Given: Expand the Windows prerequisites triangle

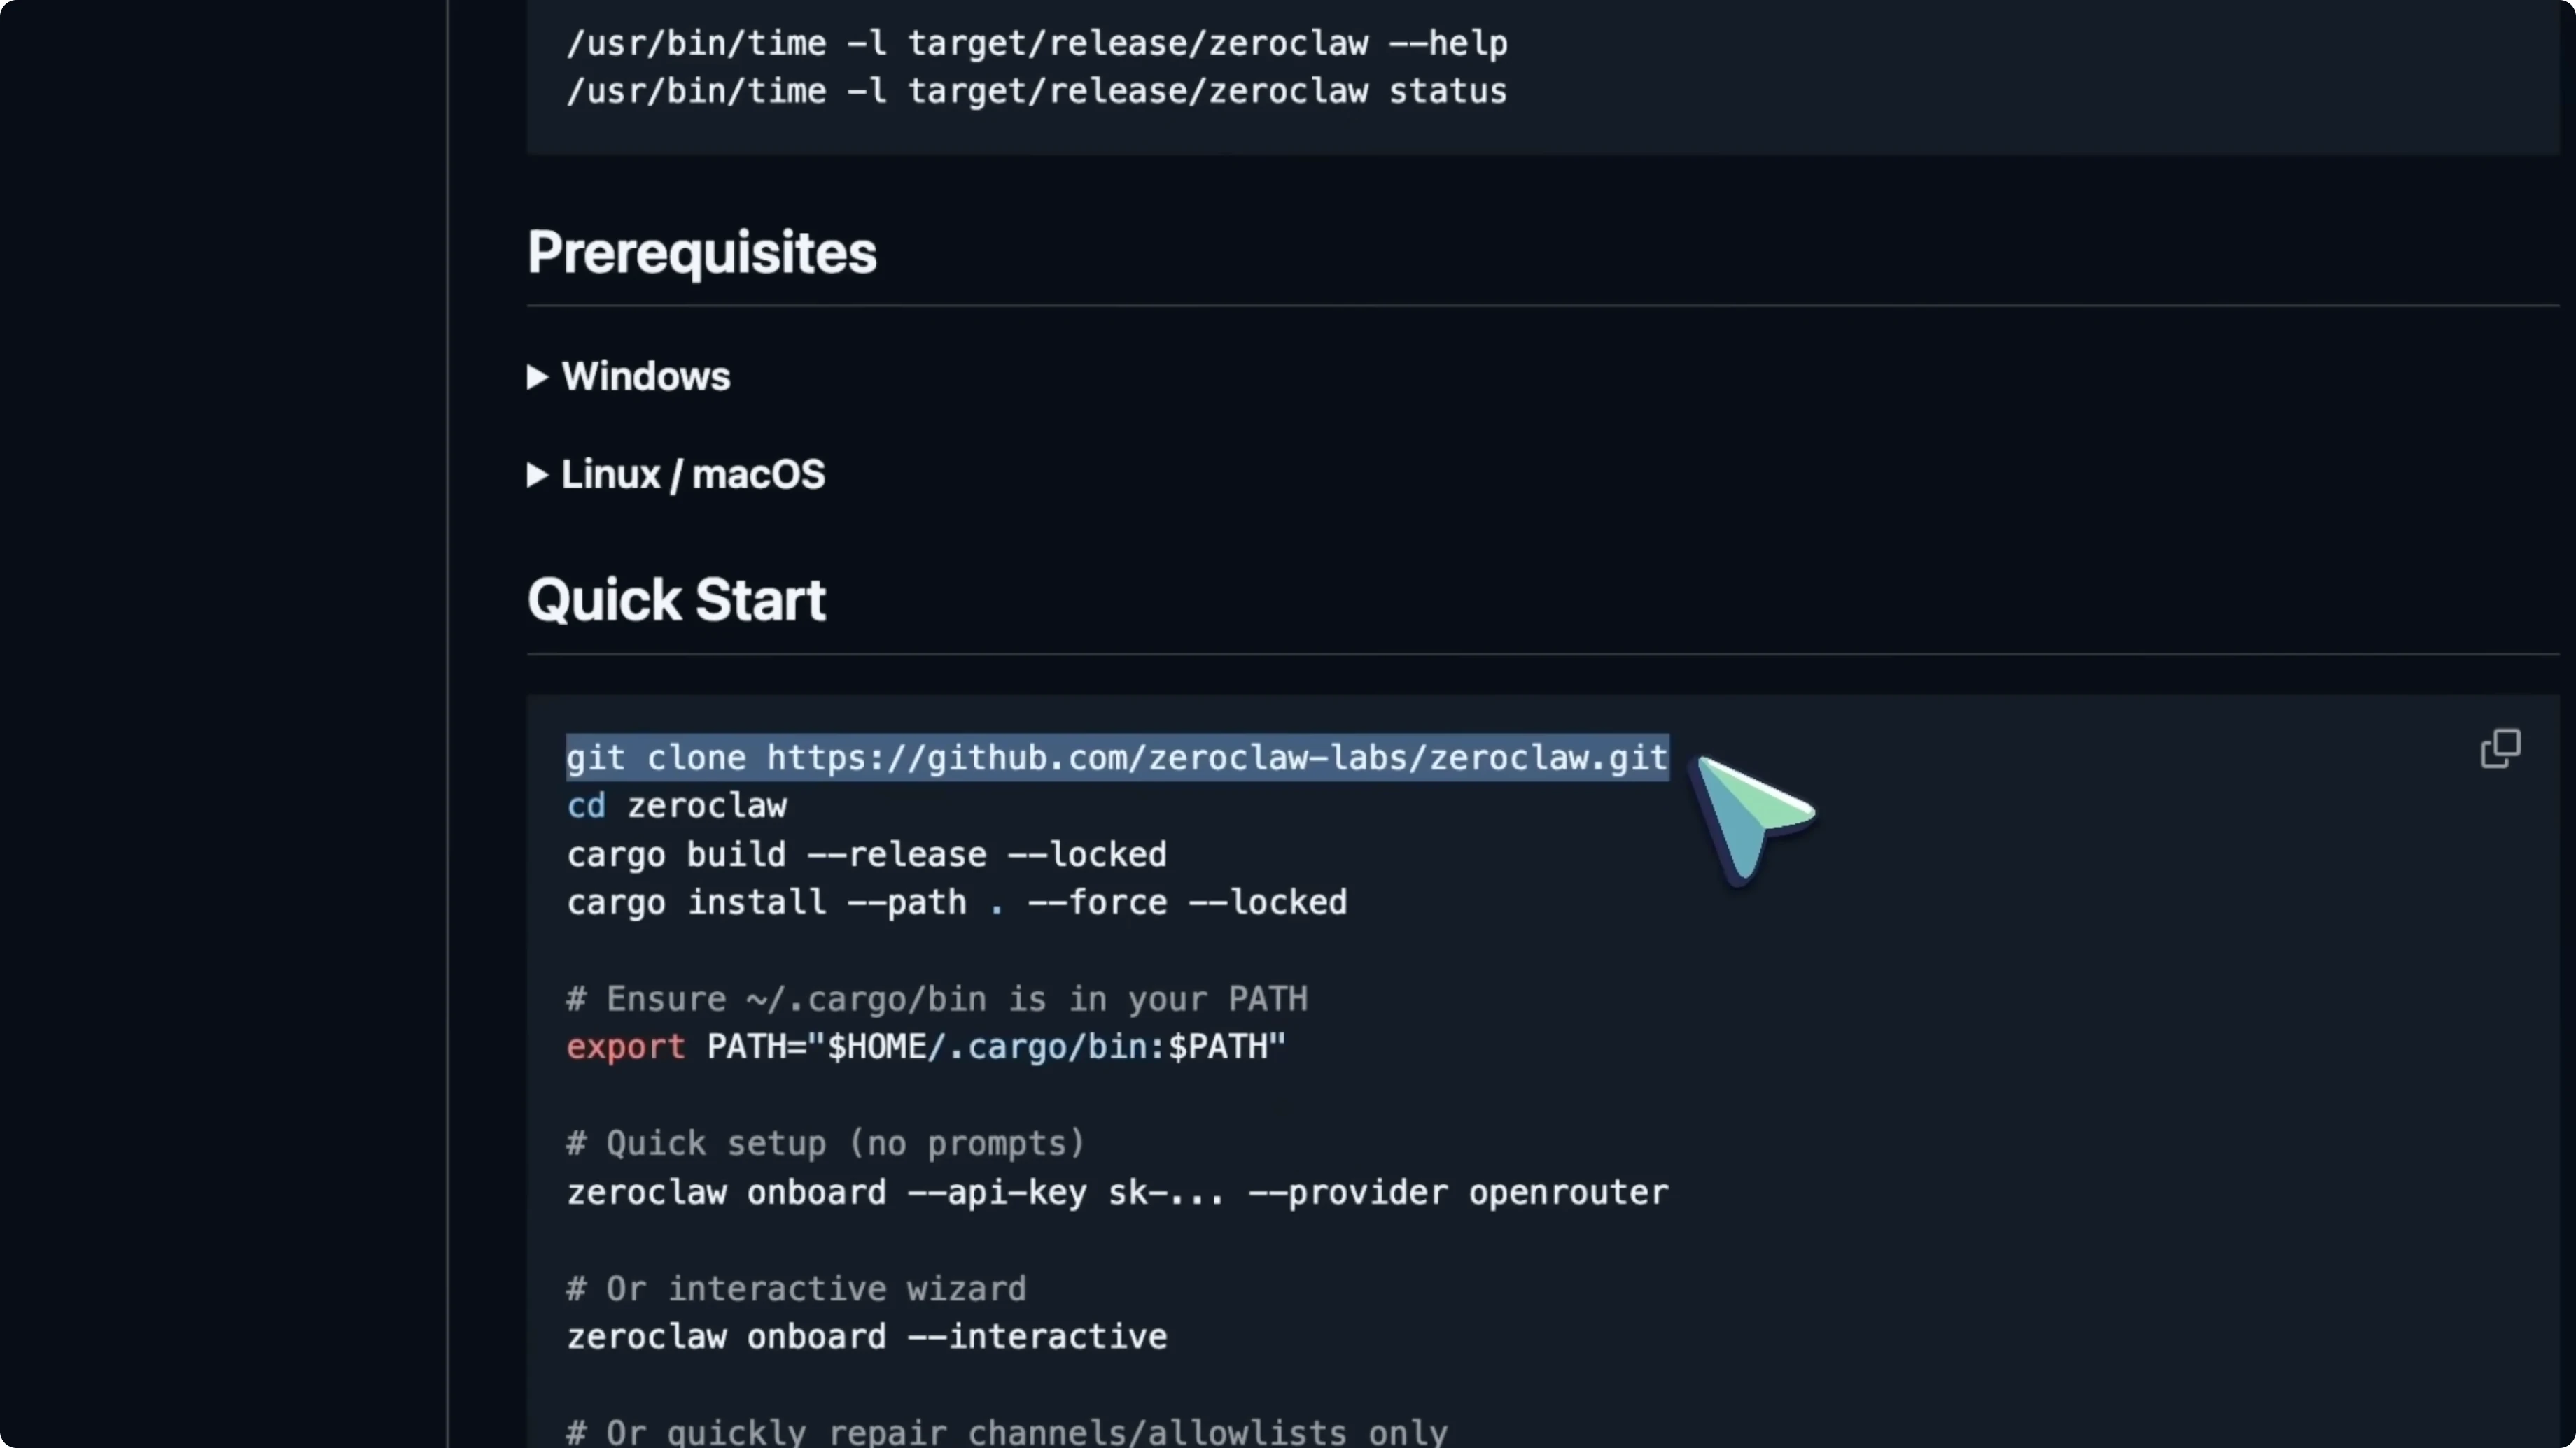Looking at the screenshot, I should tap(537, 377).
